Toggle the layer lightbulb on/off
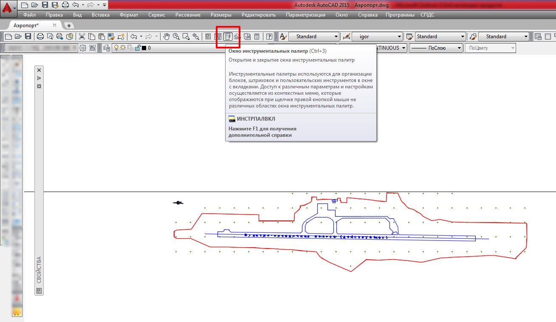 point(116,48)
